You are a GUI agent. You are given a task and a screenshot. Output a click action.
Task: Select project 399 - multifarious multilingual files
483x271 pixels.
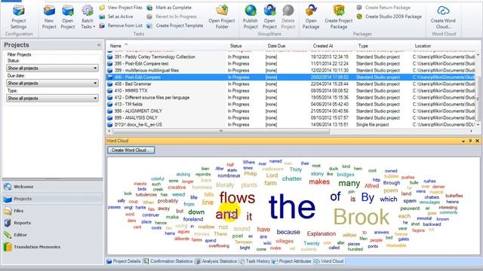click(x=291, y=70)
